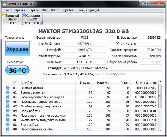This screenshot has width=167, height=137.
Task: Click the 36 °C temperature button
Action: point(17,70)
